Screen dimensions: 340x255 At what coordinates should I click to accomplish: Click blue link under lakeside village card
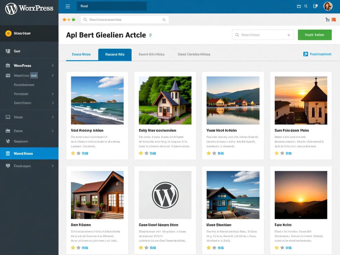[220, 153]
